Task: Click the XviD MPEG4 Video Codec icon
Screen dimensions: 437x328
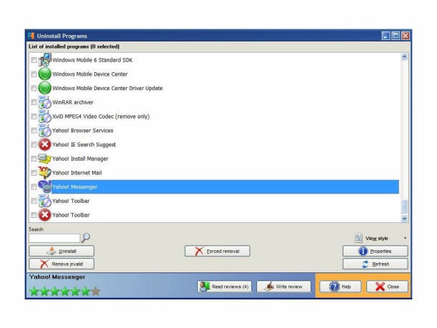Action: (44, 116)
